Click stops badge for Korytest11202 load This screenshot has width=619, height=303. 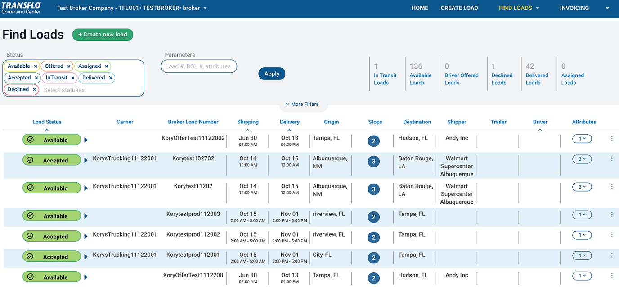[x=373, y=189]
